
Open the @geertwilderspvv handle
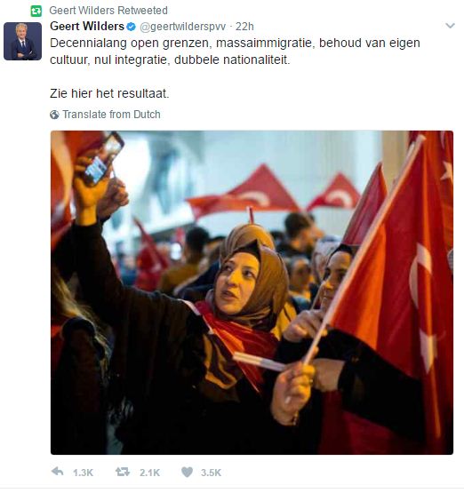coord(182,27)
